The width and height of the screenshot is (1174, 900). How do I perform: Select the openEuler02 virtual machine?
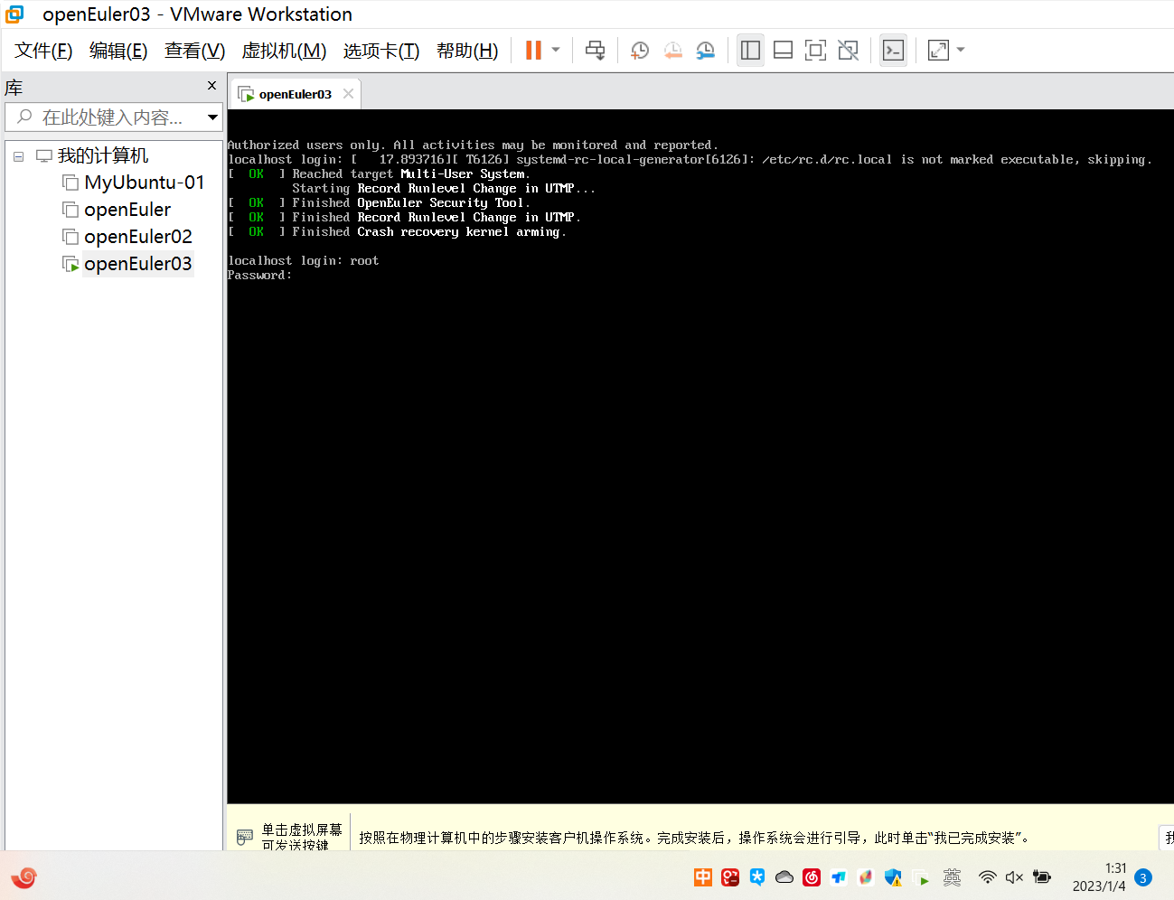pos(138,237)
